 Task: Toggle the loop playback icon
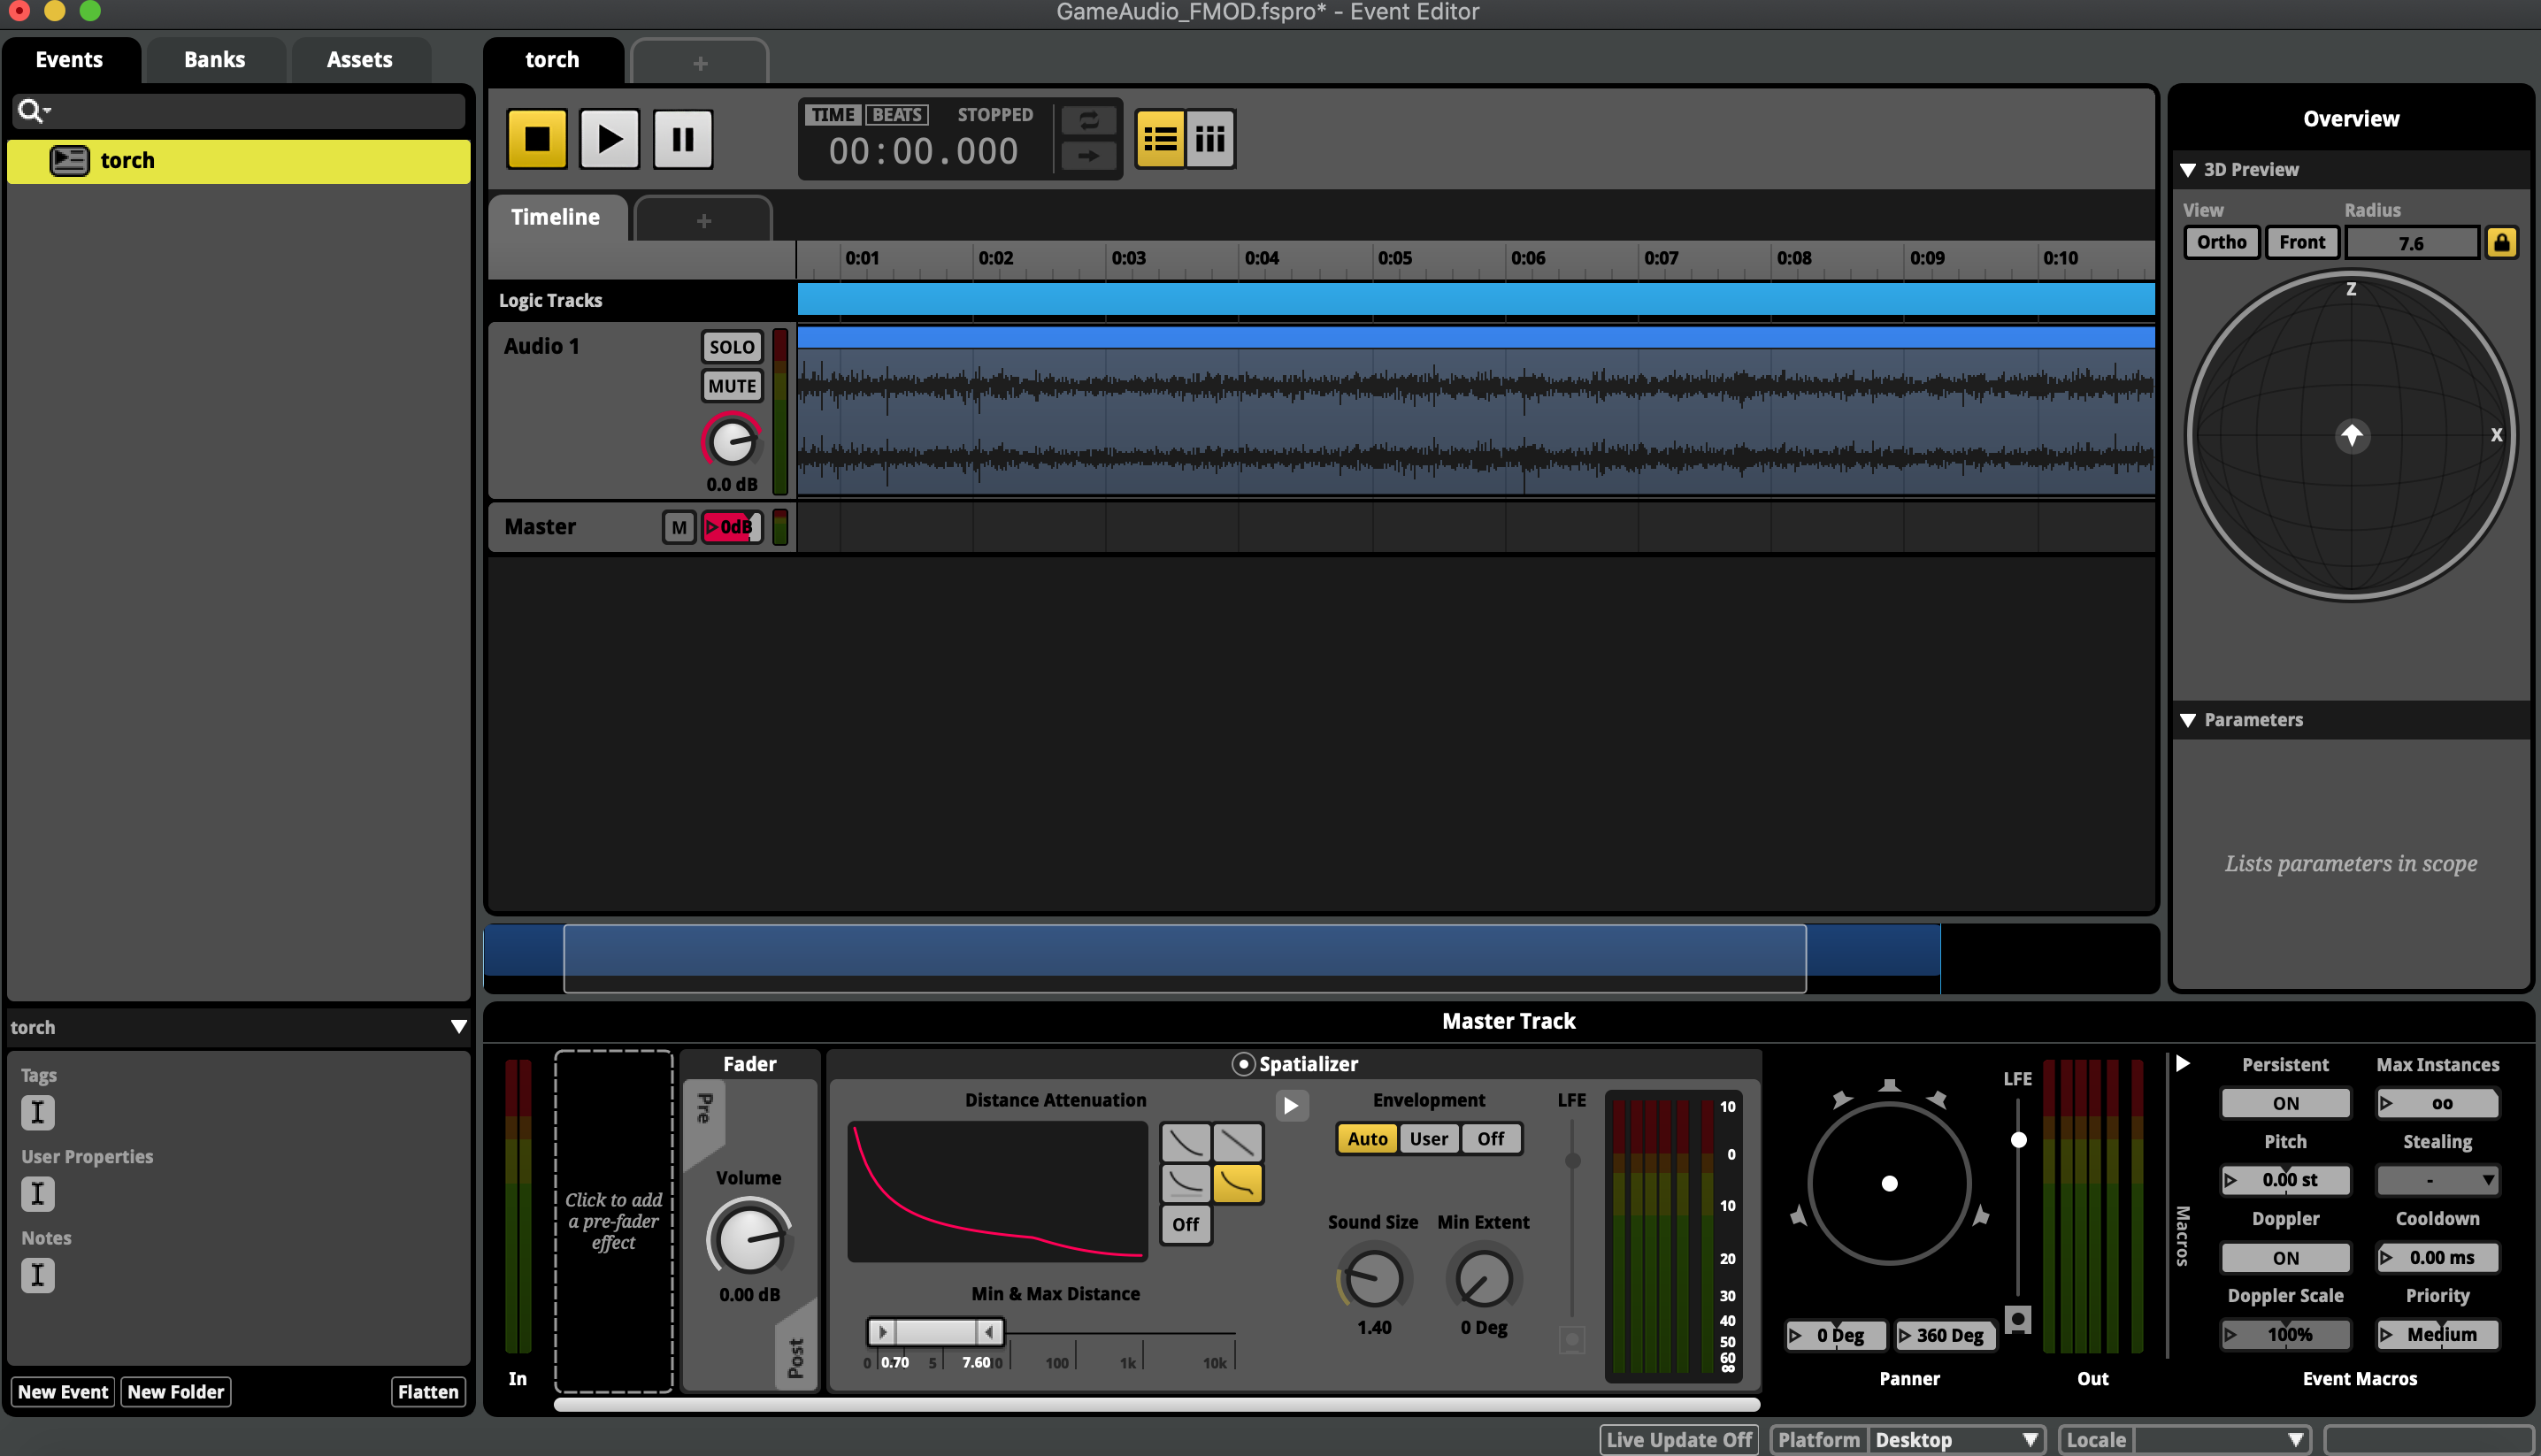pyautogui.click(x=1088, y=121)
